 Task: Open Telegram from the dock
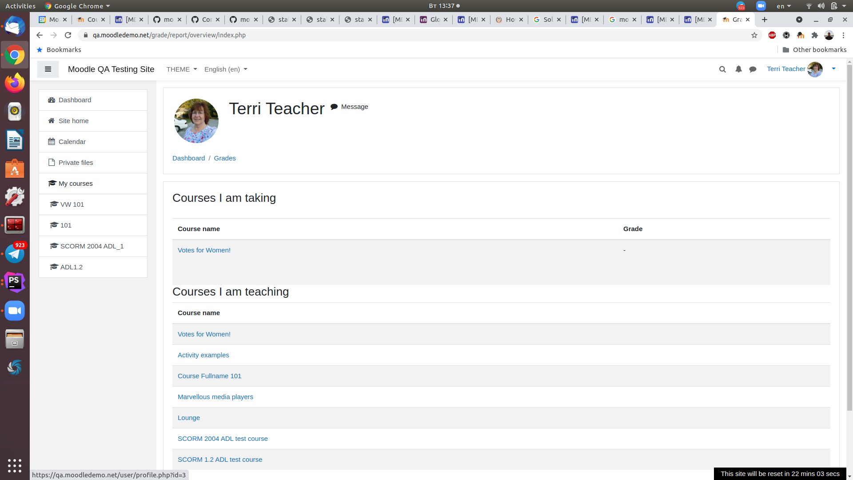coord(15,254)
